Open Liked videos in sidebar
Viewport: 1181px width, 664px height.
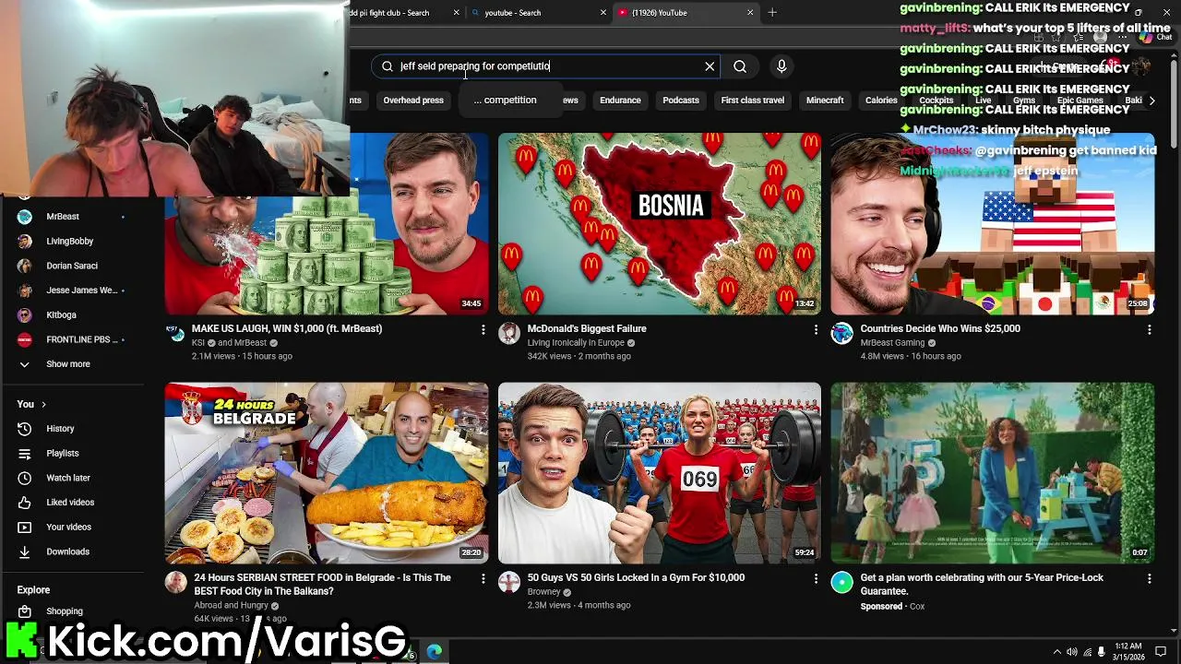tap(72, 503)
